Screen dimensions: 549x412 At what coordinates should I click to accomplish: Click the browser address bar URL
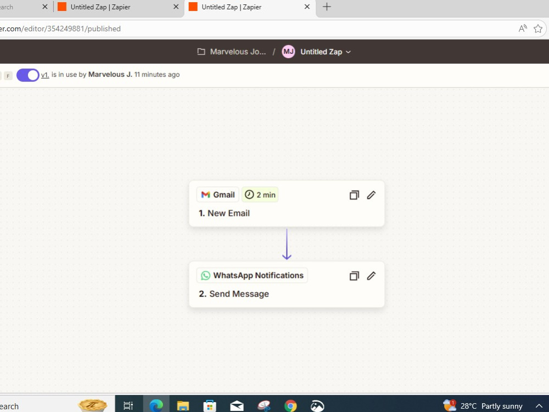click(x=60, y=29)
